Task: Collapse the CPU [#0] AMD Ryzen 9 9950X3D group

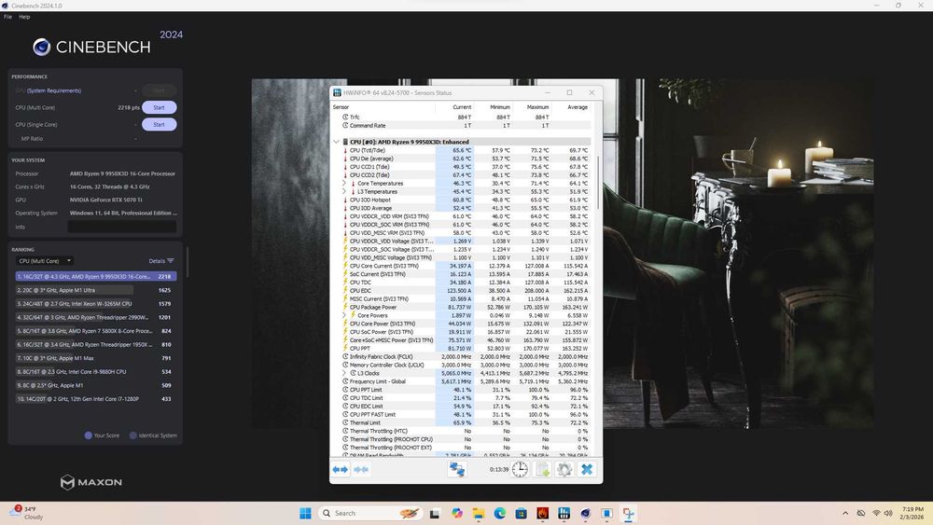Action: (336, 142)
